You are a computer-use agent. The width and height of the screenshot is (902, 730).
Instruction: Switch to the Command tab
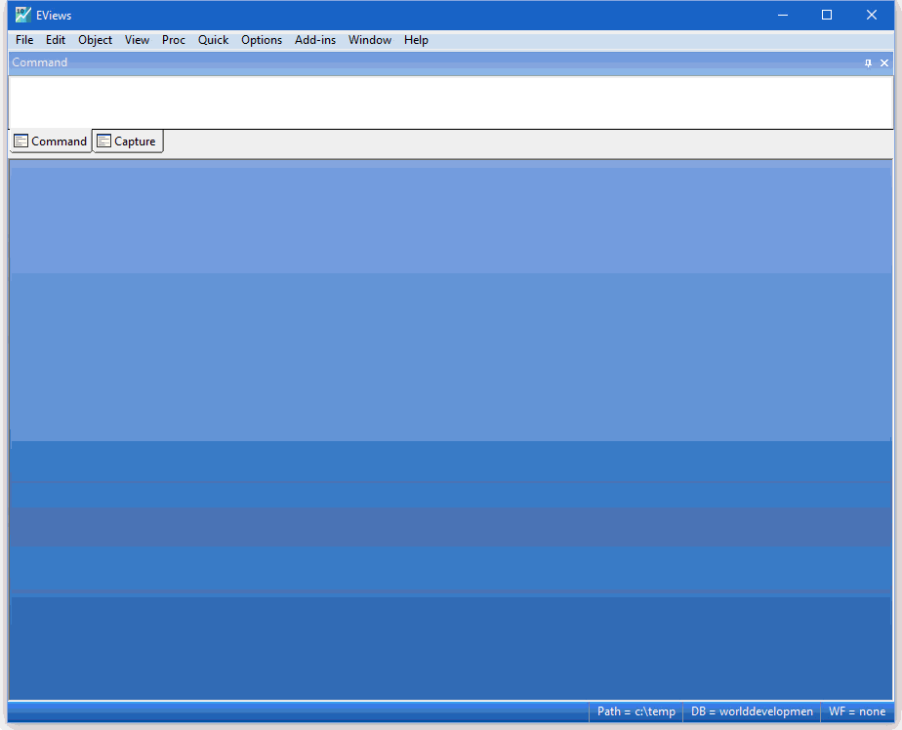[51, 142]
